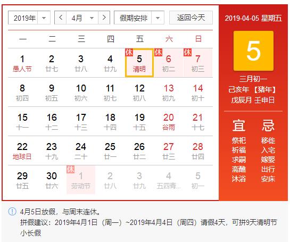Viewport: 290px width, 242px height.
Task: Select April 17 十三
Action: click(x=81, y=121)
